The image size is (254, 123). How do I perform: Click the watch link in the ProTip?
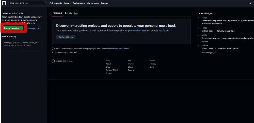[x=121, y=49]
